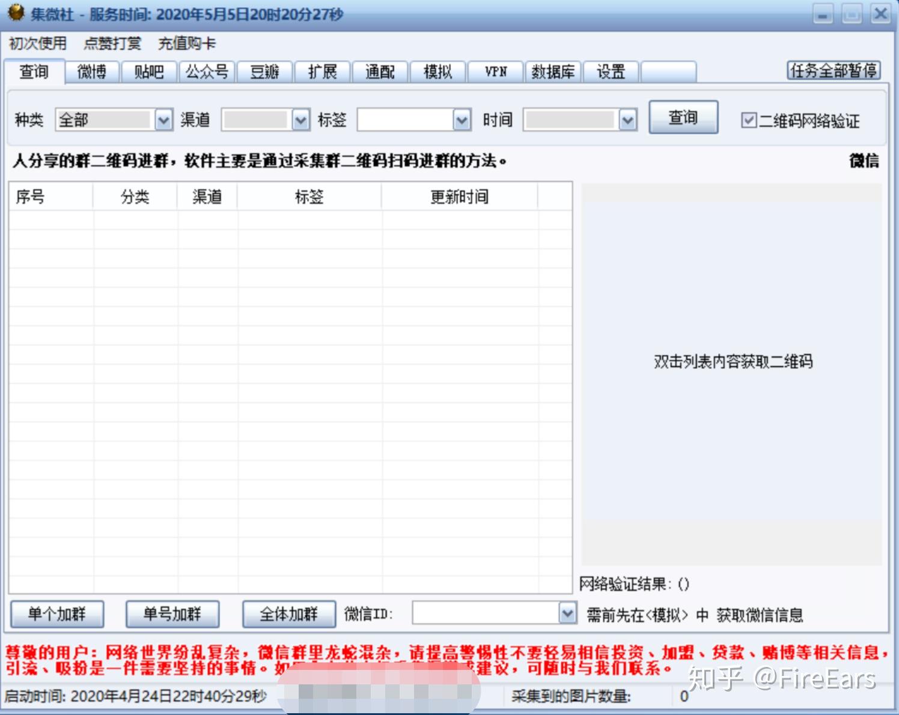This screenshot has height=715, width=899.
Task: Click the 全体加群 button
Action: click(x=289, y=614)
